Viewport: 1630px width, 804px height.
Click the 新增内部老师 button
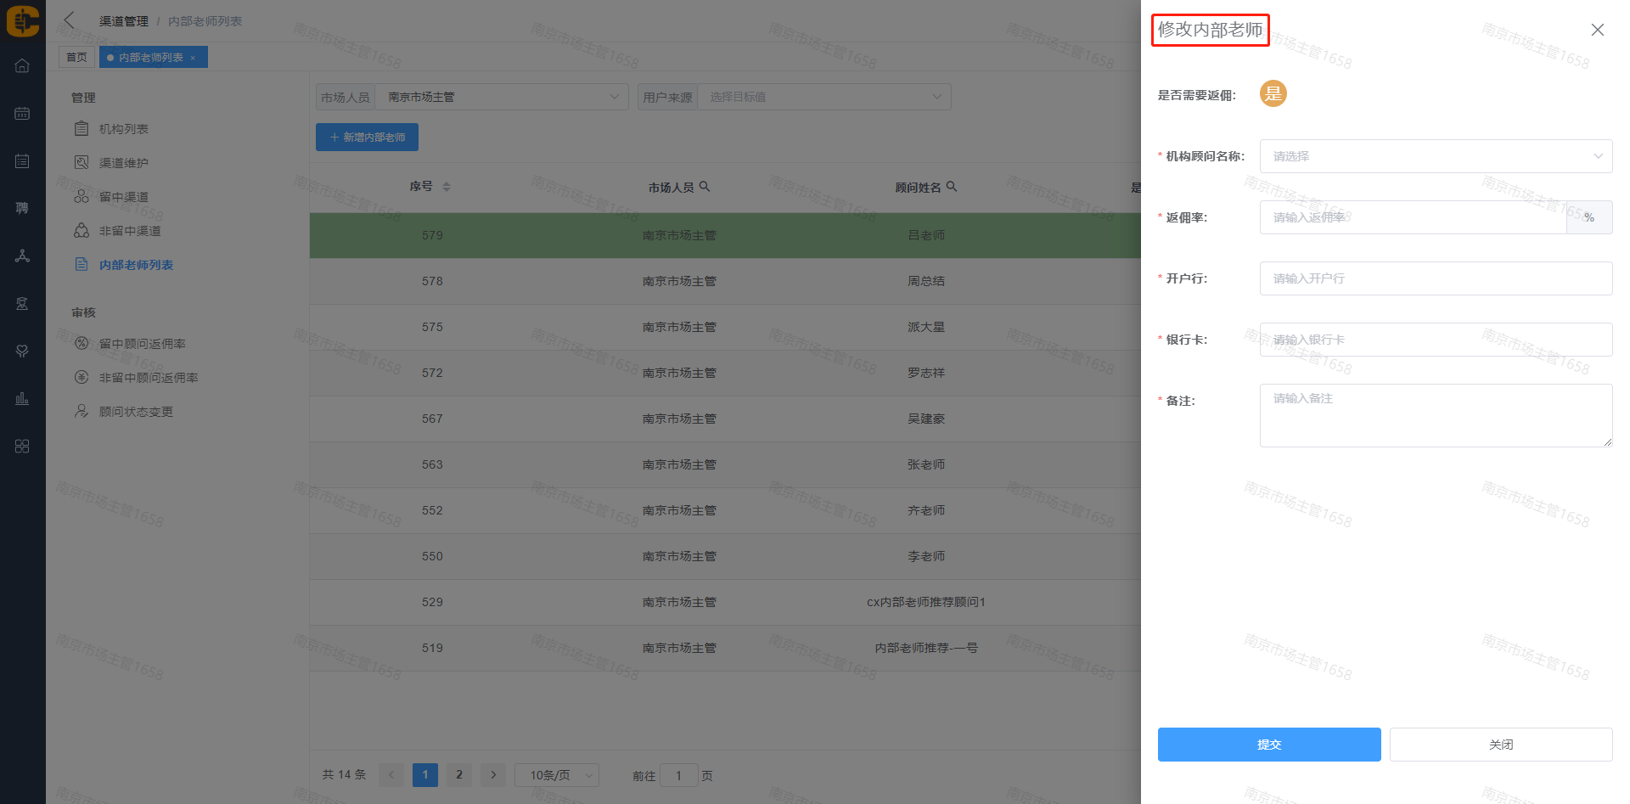pos(367,138)
